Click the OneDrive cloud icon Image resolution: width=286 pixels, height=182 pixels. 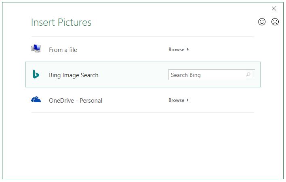[36, 100]
